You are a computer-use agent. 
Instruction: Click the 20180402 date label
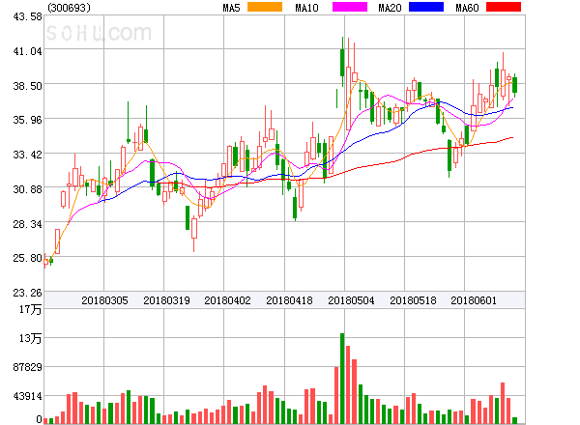[227, 300]
